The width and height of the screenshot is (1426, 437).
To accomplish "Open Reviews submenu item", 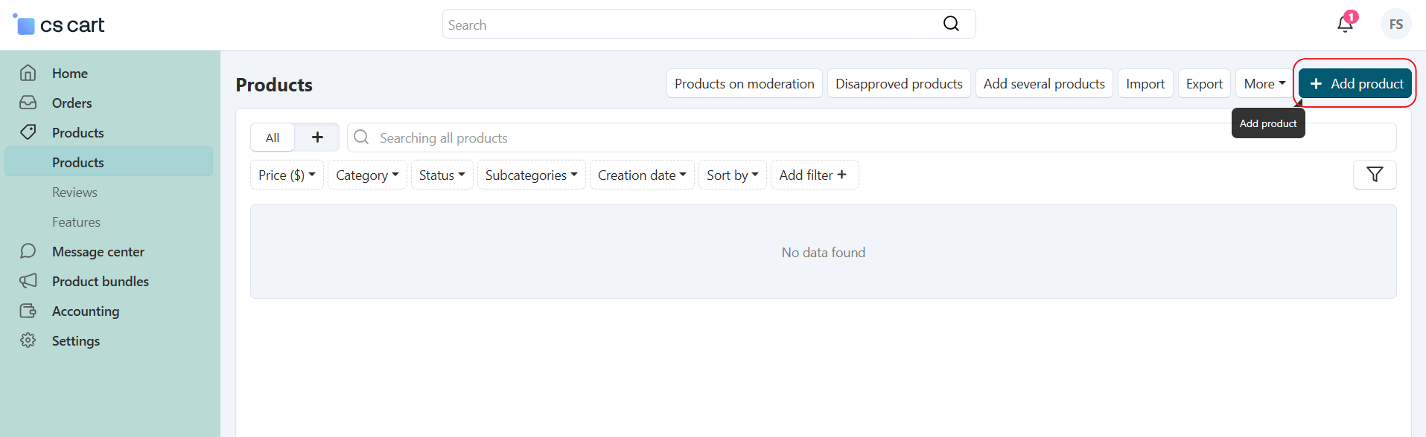I will [x=74, y=192].
